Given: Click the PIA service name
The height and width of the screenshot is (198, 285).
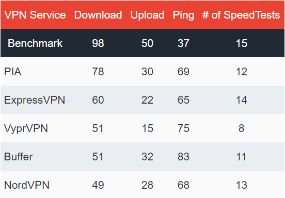Looking at the screenshot, I should 13,72.
